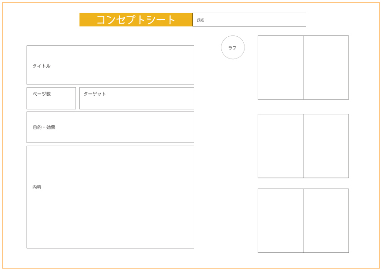The width and height of the screenshot is (382, 270).
Task: Click the タイトル label text
Action: click(x=41, y=66)
